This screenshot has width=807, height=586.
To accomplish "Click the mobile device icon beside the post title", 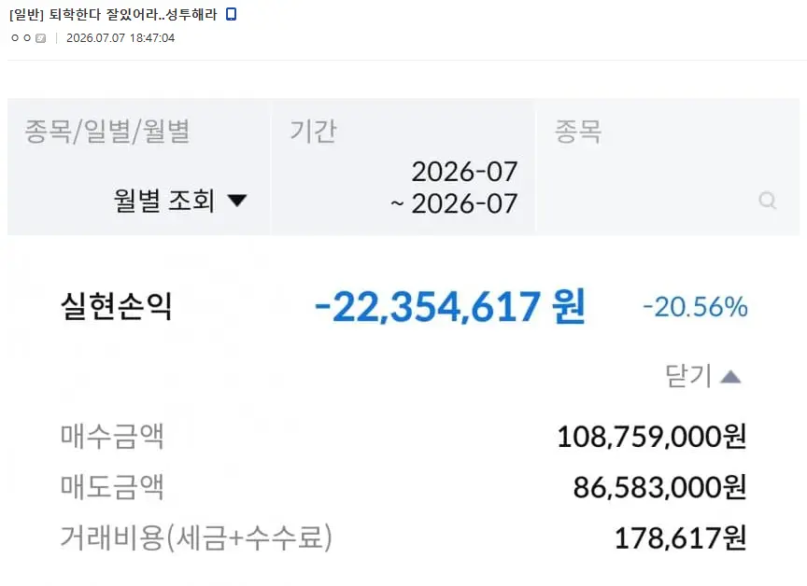I will (x=231, y=14).
